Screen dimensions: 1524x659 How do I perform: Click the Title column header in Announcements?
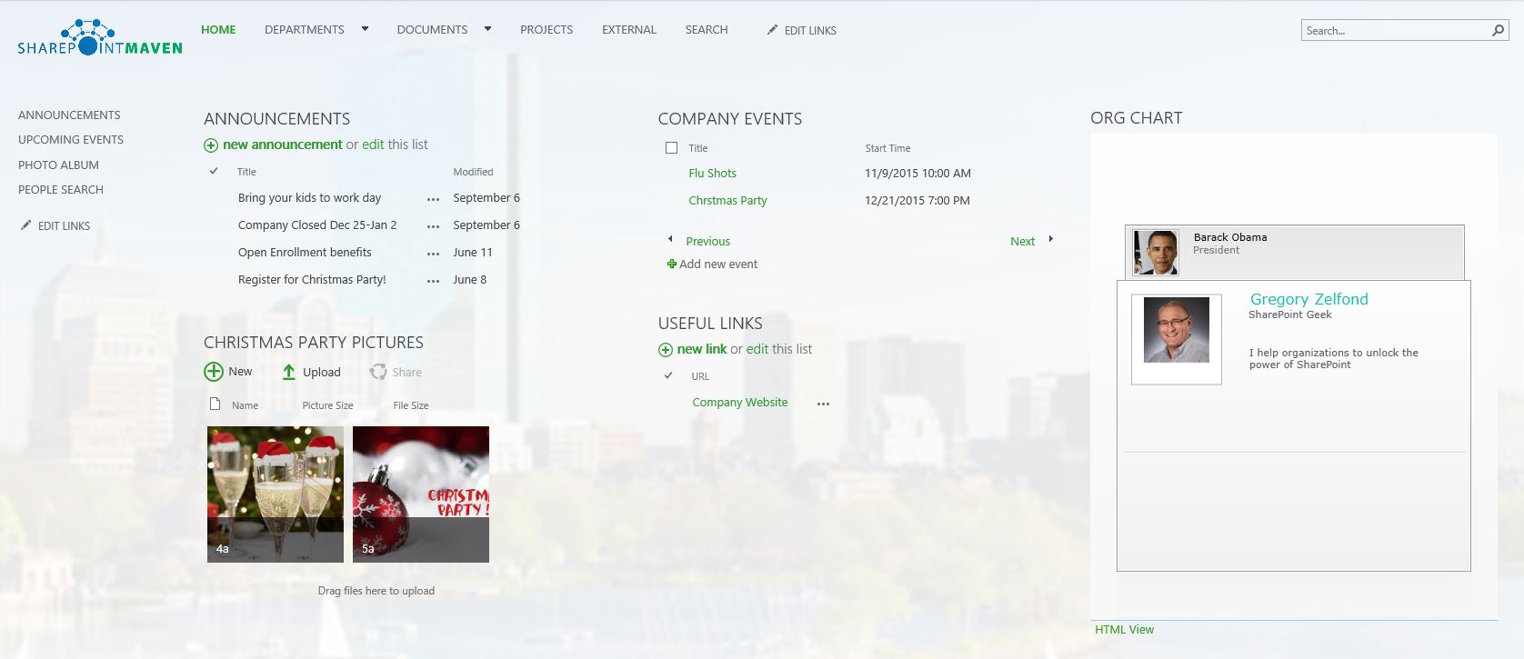click(x=246, y=172)
